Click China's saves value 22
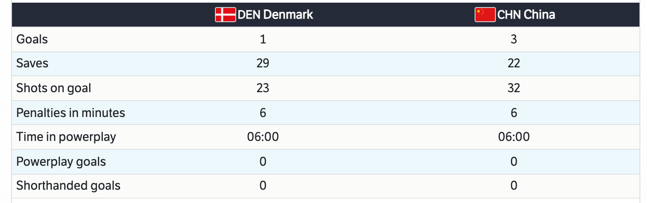Screen dimensions: 647x203 point(514,63)
